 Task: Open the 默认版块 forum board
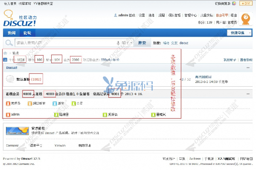point(23,79)
